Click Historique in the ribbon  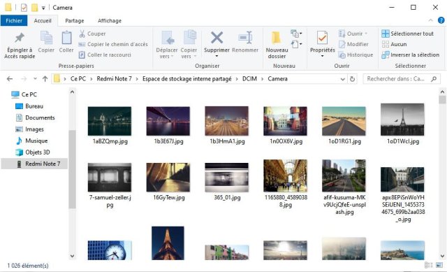click(x=356, y=55)
